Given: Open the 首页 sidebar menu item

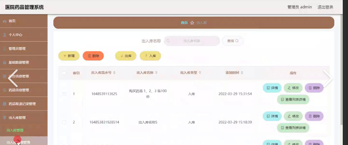Looking at the screenshot, I should tap(24, 21).
